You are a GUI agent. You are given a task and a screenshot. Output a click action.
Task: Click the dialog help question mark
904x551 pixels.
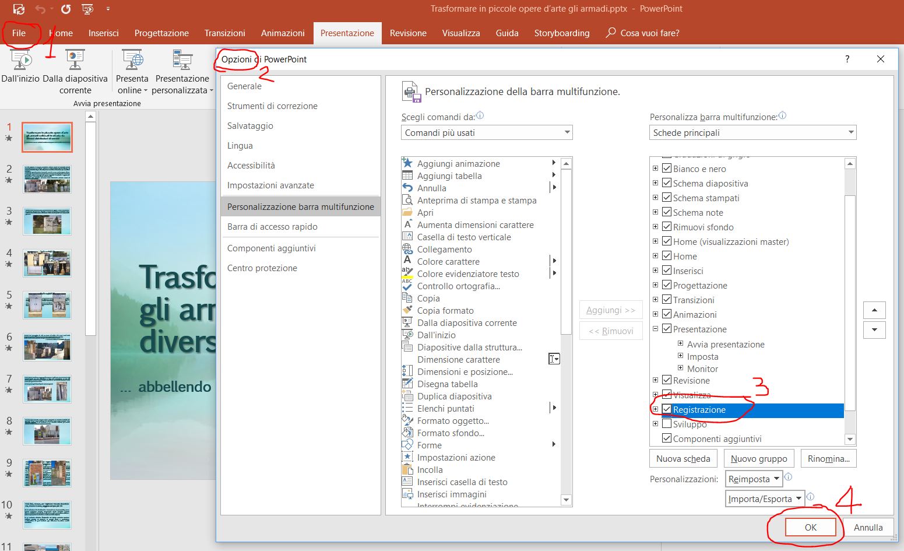point(847,59)
